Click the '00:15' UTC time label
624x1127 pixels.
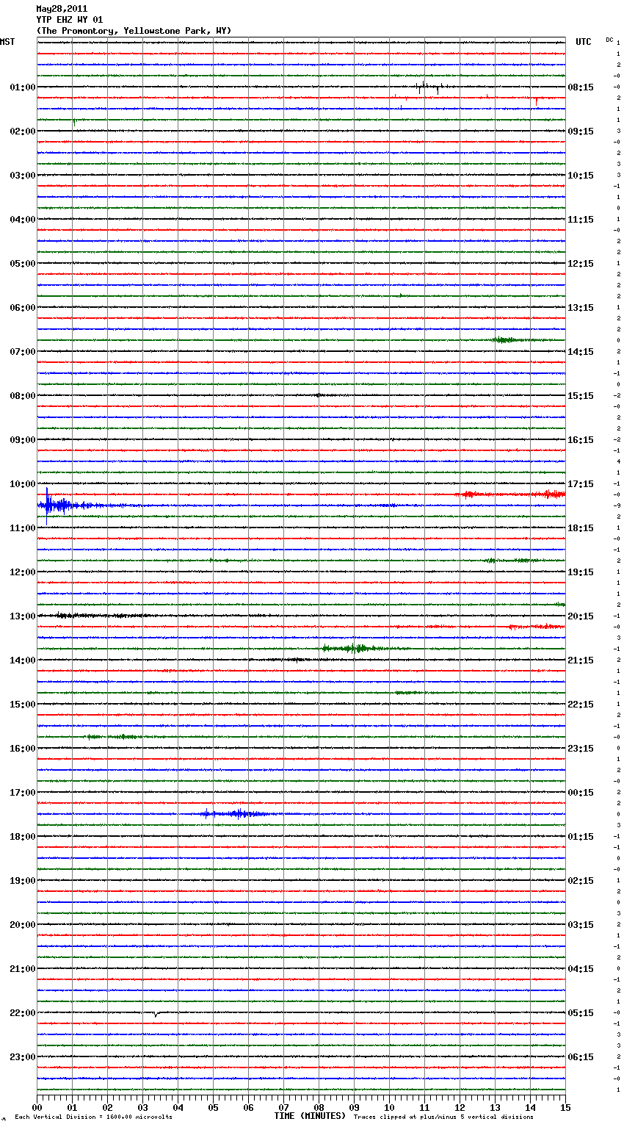tap(581, 793)
